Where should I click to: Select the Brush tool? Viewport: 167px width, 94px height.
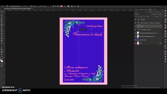2,27
